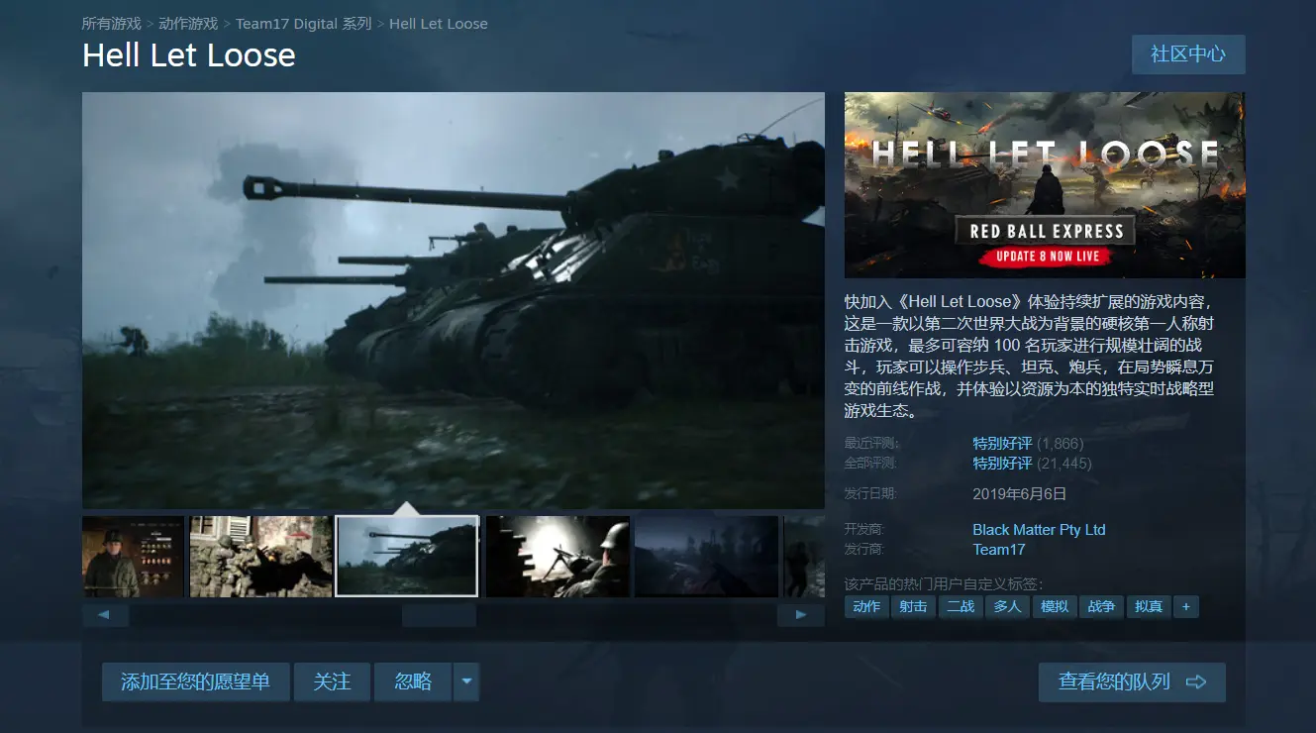Select the dark landscape thumbnail

(x=706, y=557)
